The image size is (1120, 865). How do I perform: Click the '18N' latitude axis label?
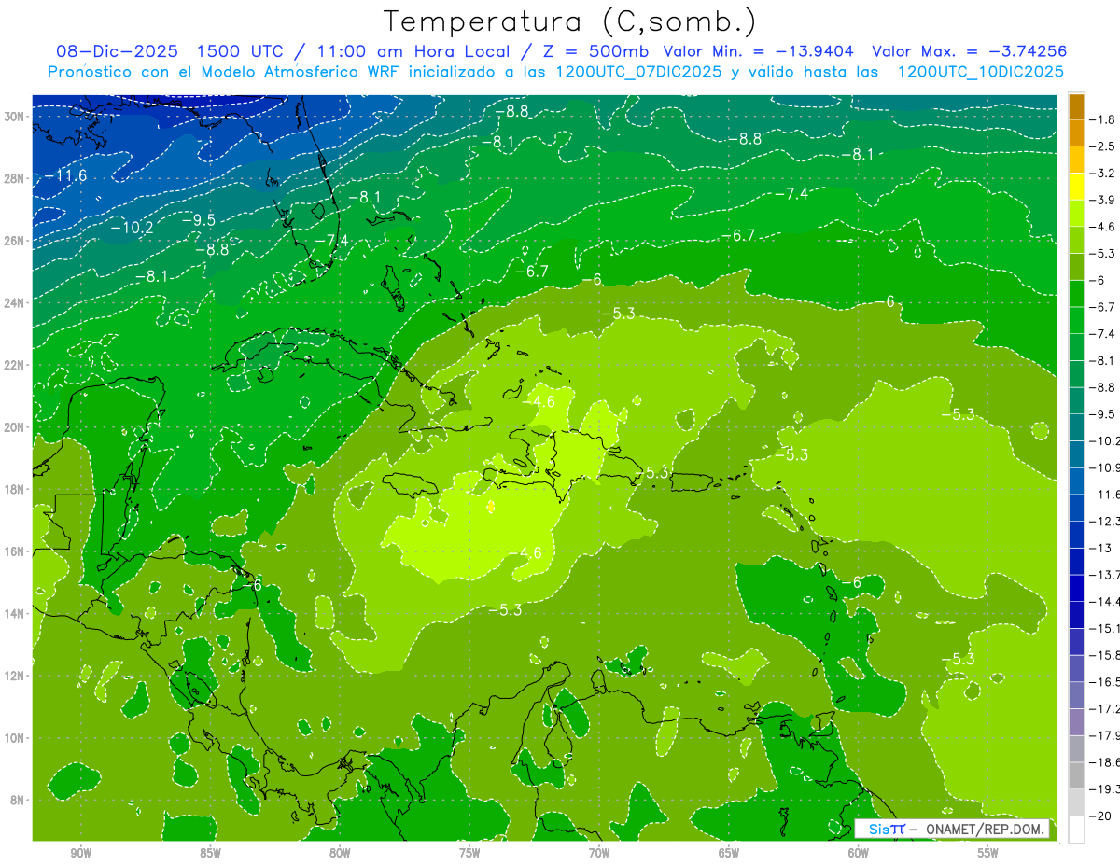click(x=14, y=489)
